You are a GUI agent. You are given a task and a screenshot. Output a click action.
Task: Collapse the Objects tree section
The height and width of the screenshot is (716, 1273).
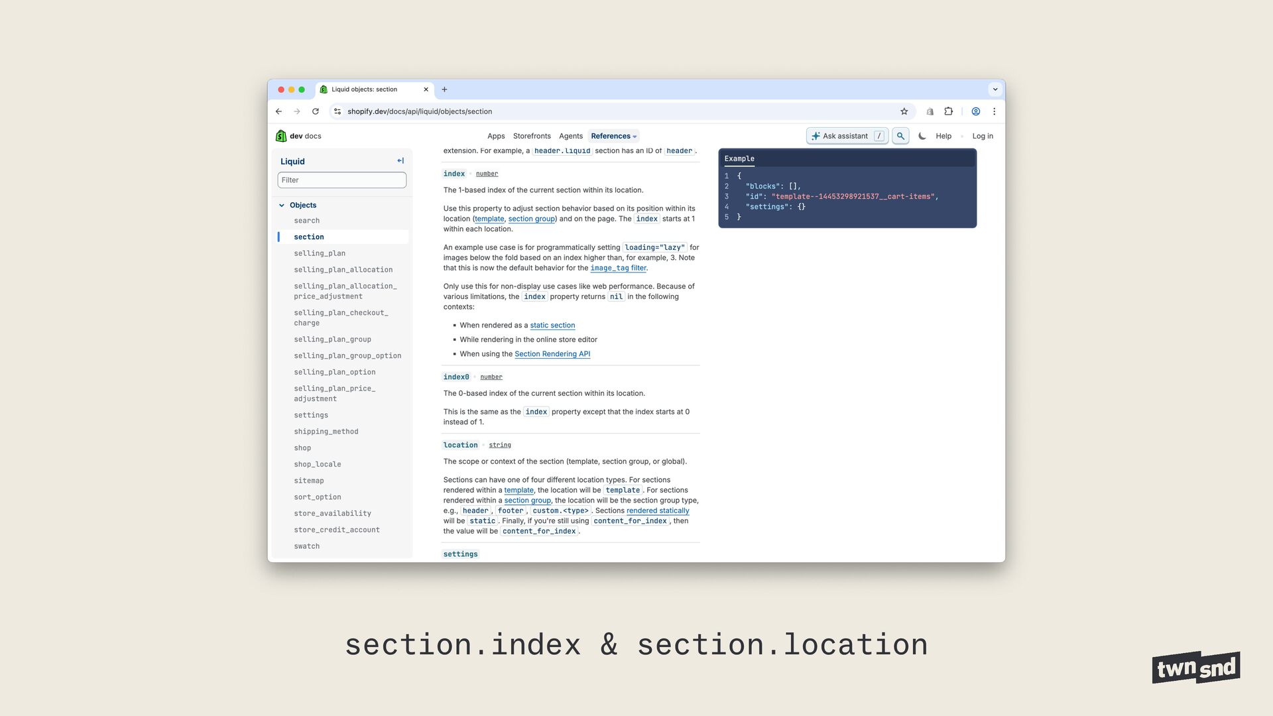tap(282, 206)
